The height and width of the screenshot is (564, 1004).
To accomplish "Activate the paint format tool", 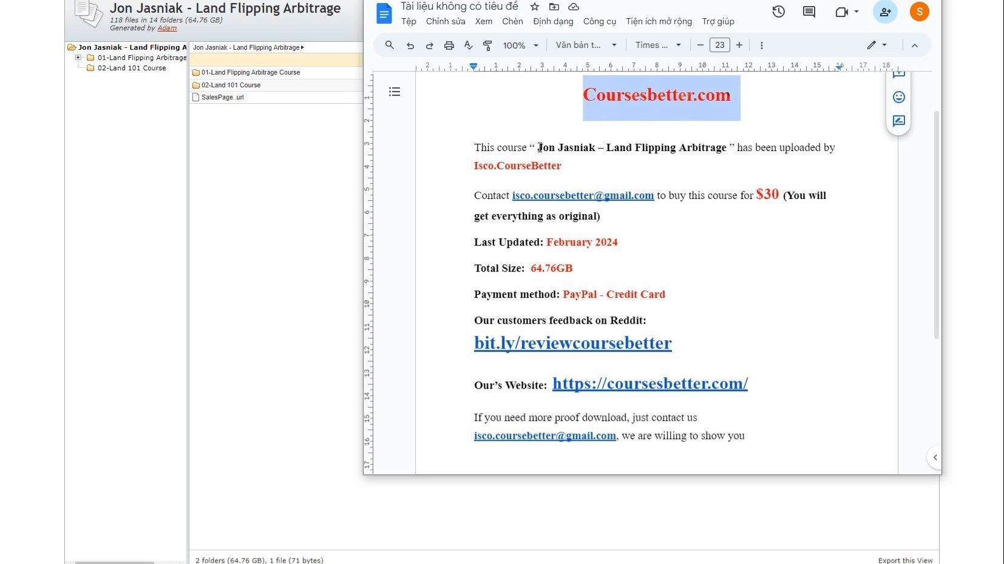I will click(487, 45).
